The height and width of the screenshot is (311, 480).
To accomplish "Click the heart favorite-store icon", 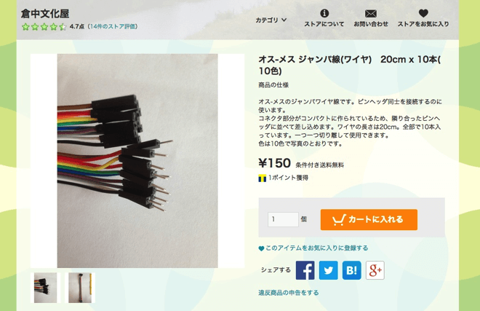I will click(x=423, y=13).
